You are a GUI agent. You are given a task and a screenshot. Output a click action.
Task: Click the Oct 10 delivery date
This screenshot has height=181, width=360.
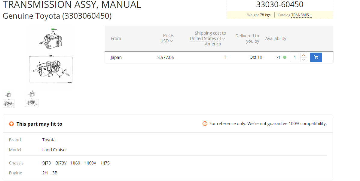[256, 57]
